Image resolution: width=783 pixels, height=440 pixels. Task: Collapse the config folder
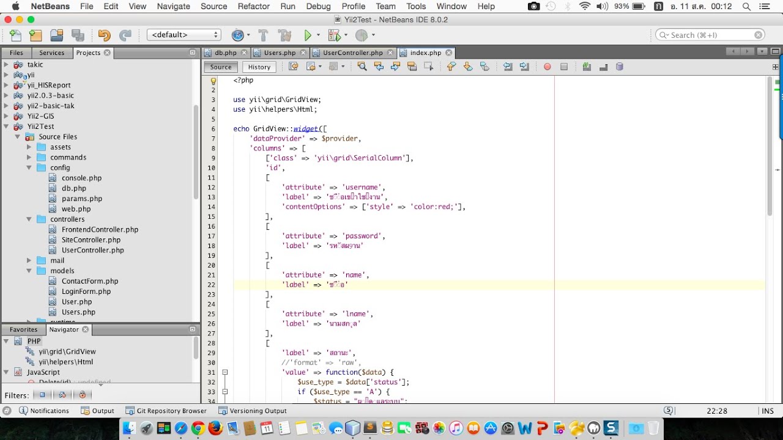[29, 167]
